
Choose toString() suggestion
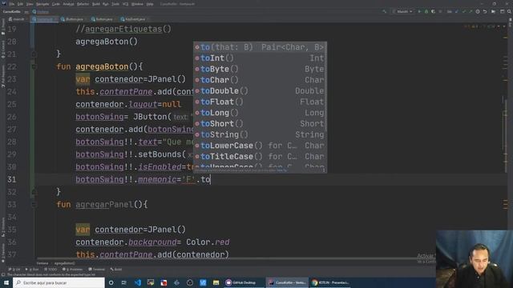(x=260, y=134)
